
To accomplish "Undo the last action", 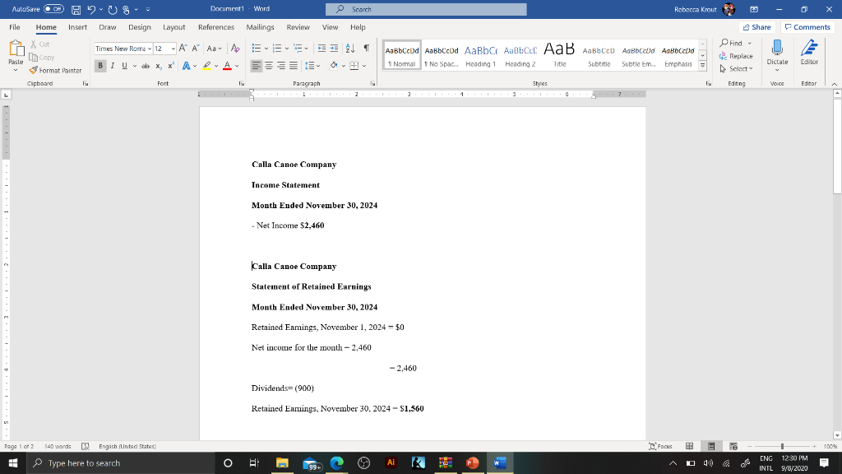I will pyautogui.click(x=91, y=10).
